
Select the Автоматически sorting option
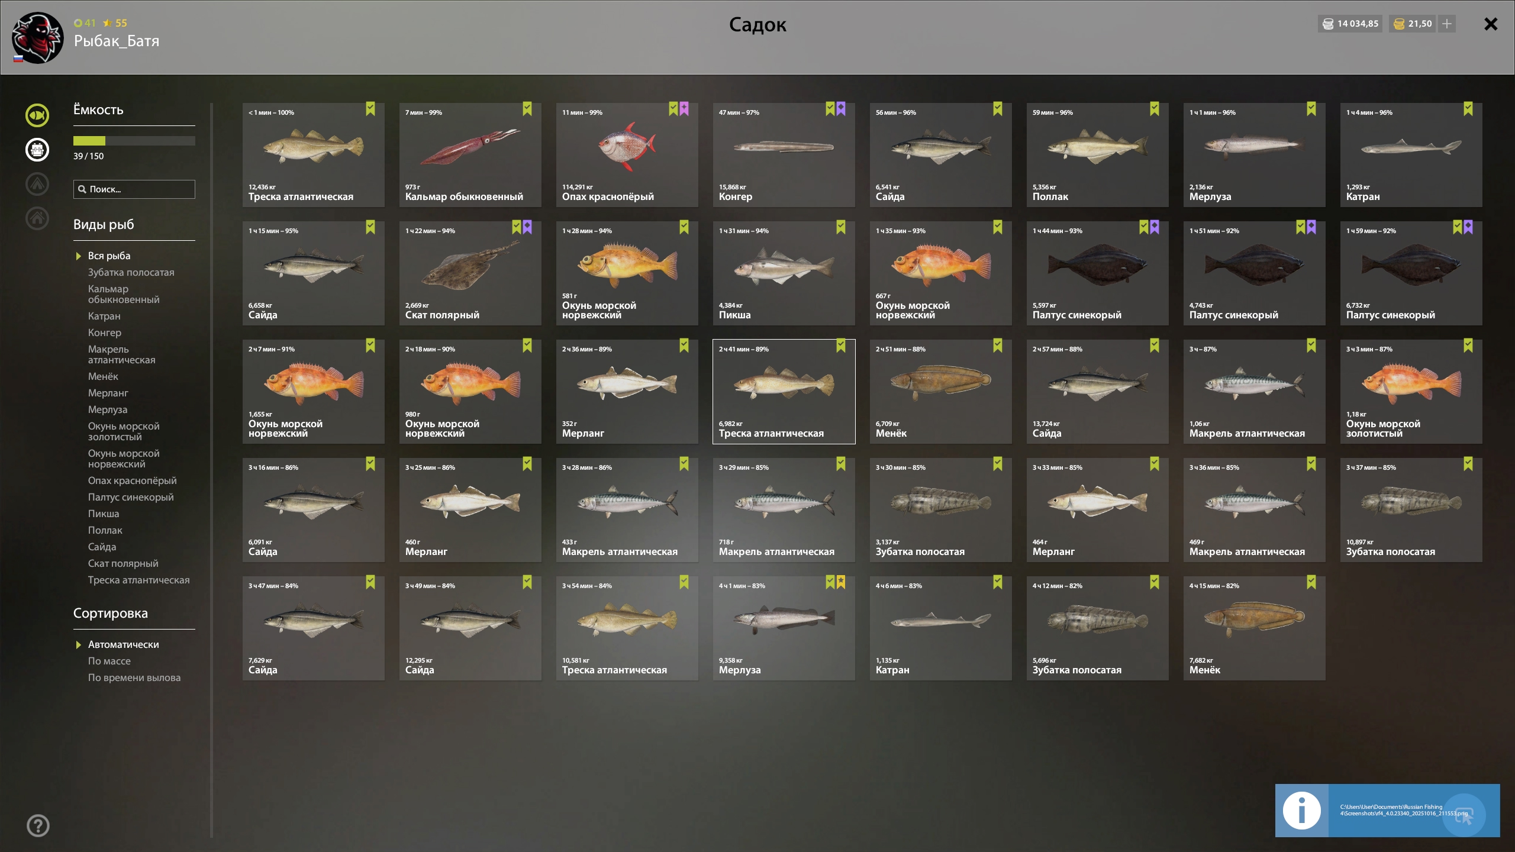[124, 644]
